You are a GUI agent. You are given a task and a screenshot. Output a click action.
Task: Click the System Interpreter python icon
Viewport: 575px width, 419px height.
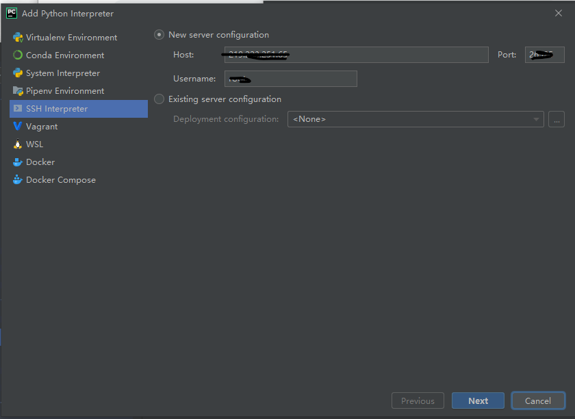pyautogui.click(x=18, y=73)
